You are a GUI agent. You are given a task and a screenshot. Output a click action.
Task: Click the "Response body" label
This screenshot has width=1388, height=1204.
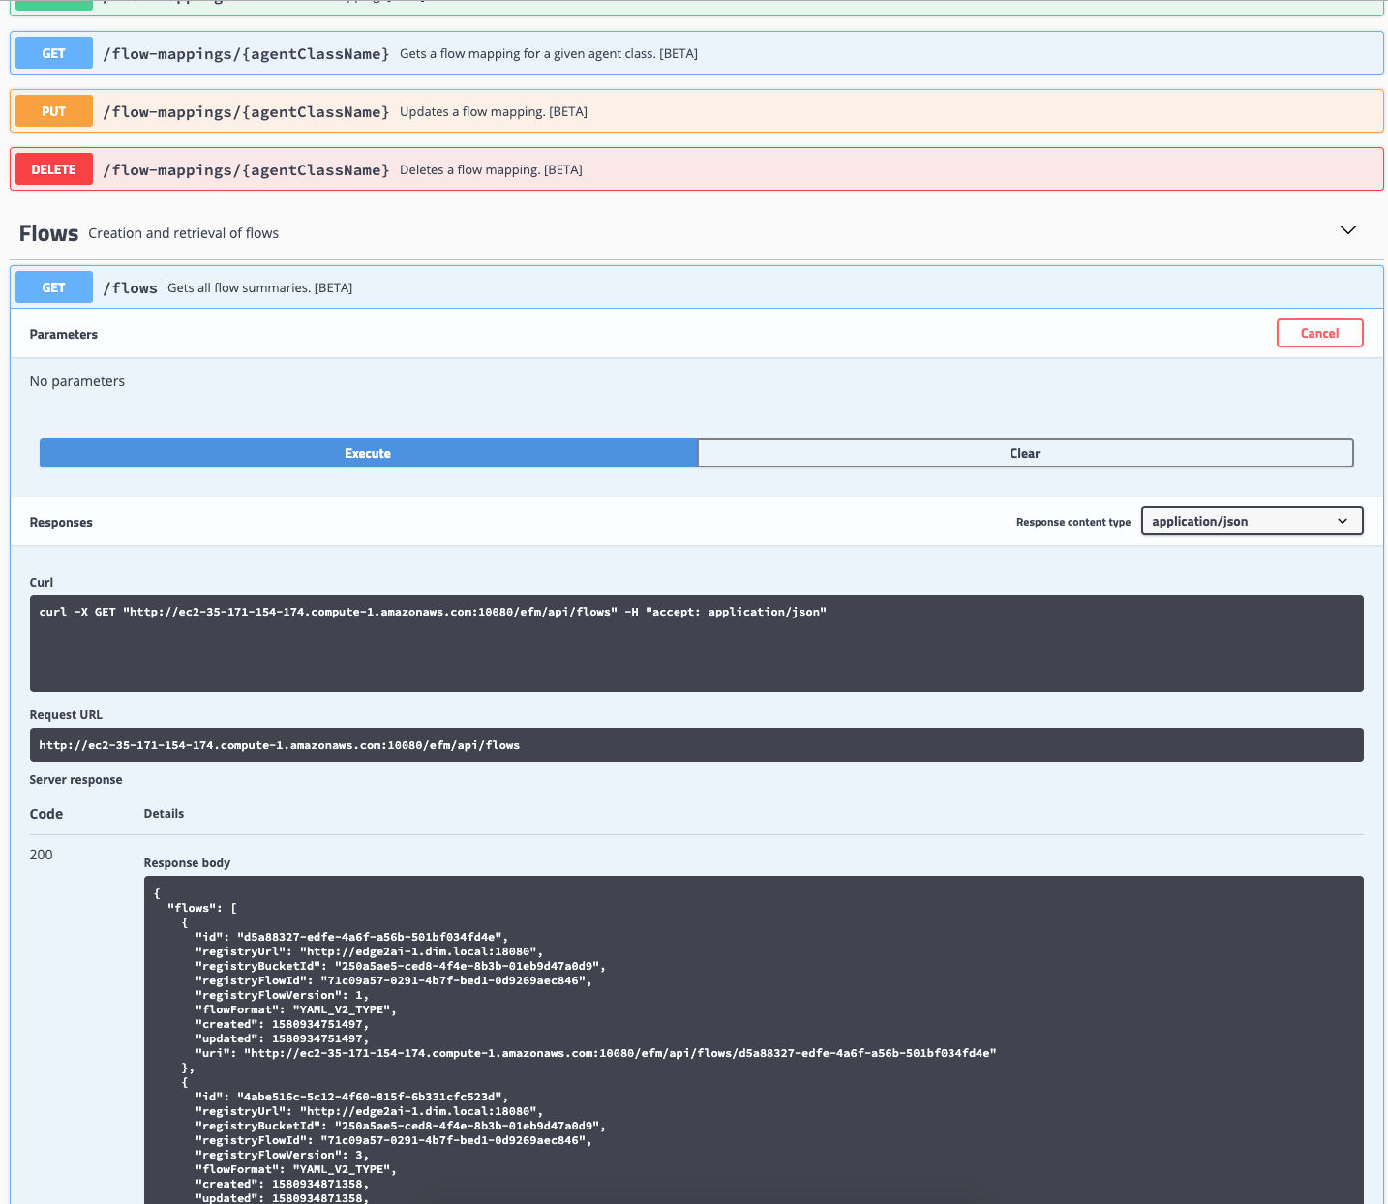(187, 862)
